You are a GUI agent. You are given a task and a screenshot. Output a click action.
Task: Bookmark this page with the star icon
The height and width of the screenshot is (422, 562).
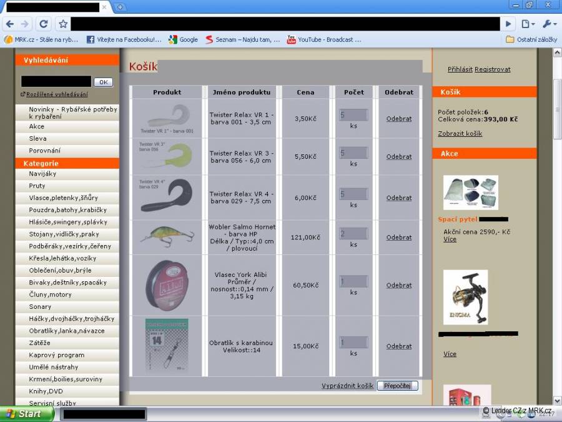click(x=63, y=24)
